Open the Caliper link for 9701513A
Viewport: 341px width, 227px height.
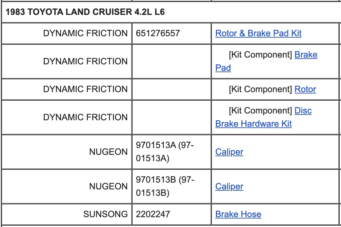coord(229,152)
